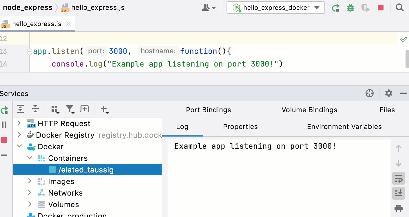Print the container log output
This screenshot has height=217, width=409.
pyautogui.click(x=399, y=208)
